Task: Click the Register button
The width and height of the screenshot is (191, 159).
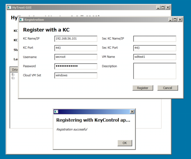Action: pyautogui.click(x=143, y=88)
